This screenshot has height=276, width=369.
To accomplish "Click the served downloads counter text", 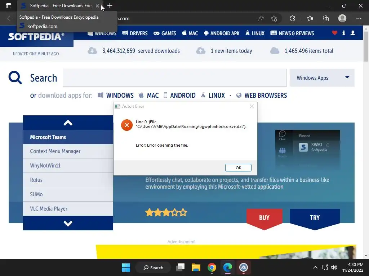I will [141, 51].
